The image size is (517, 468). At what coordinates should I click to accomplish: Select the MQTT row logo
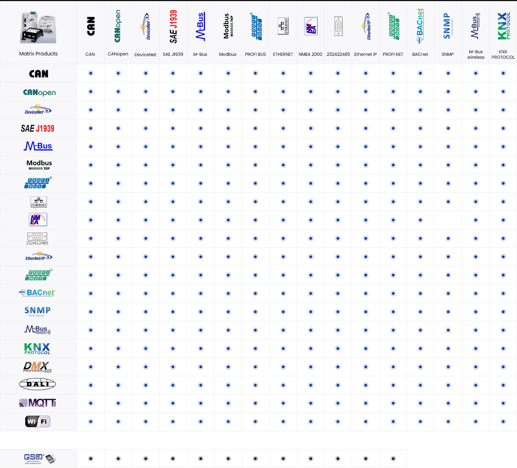pos(38,403)
